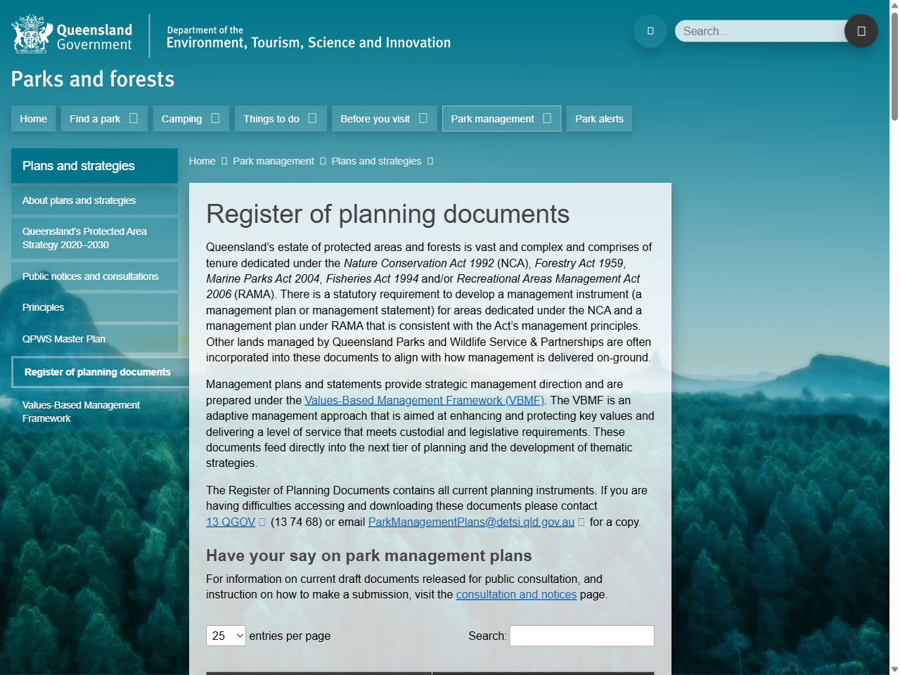
Task: Expand the Before you visit dropdown arrow
Action: [425, 118]
